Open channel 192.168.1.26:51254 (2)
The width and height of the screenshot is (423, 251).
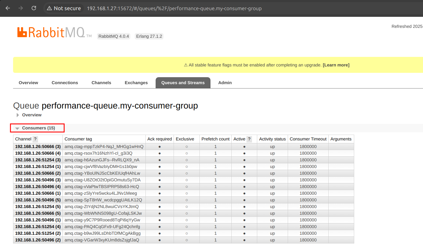[x=38, y=233]
